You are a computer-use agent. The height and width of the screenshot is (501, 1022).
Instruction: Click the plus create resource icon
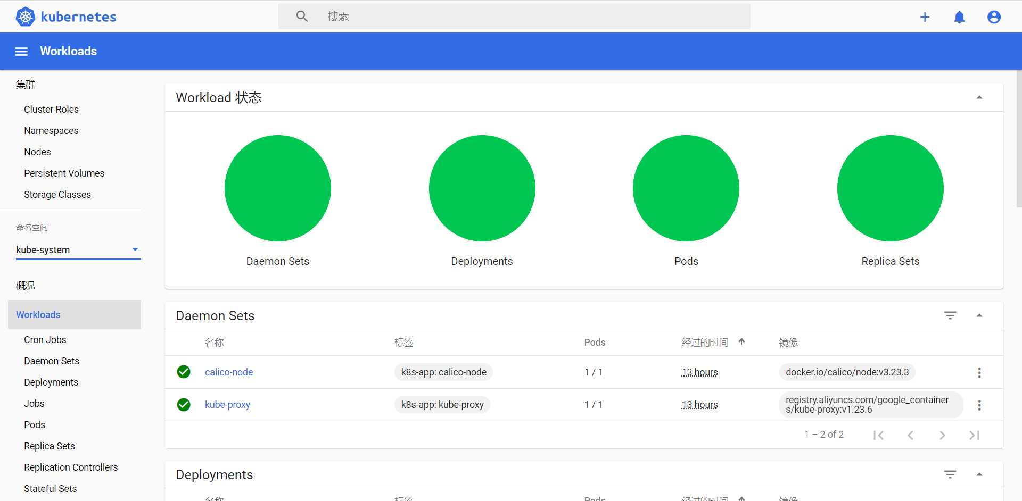(925, 17)
